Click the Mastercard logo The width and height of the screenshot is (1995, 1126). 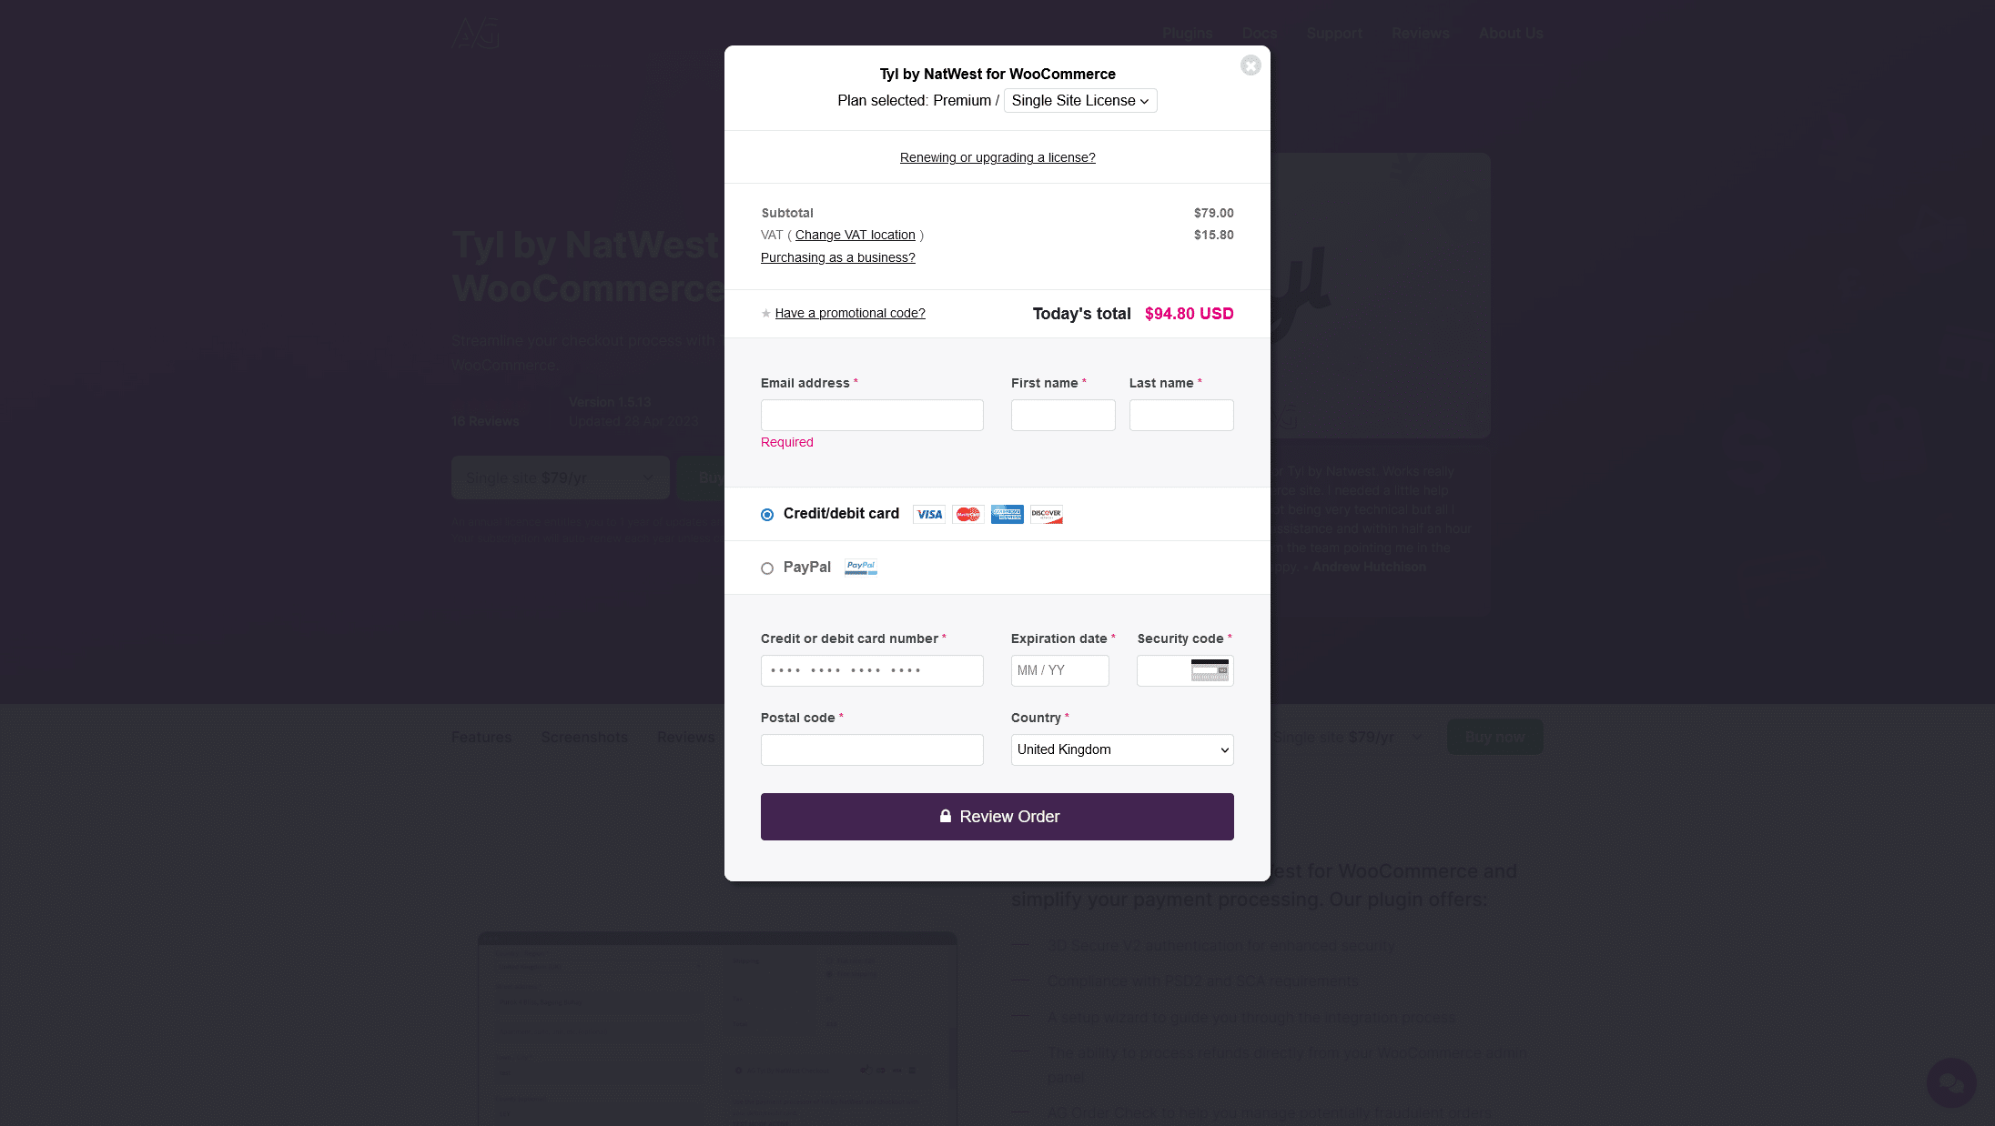[x=968, y=515]
